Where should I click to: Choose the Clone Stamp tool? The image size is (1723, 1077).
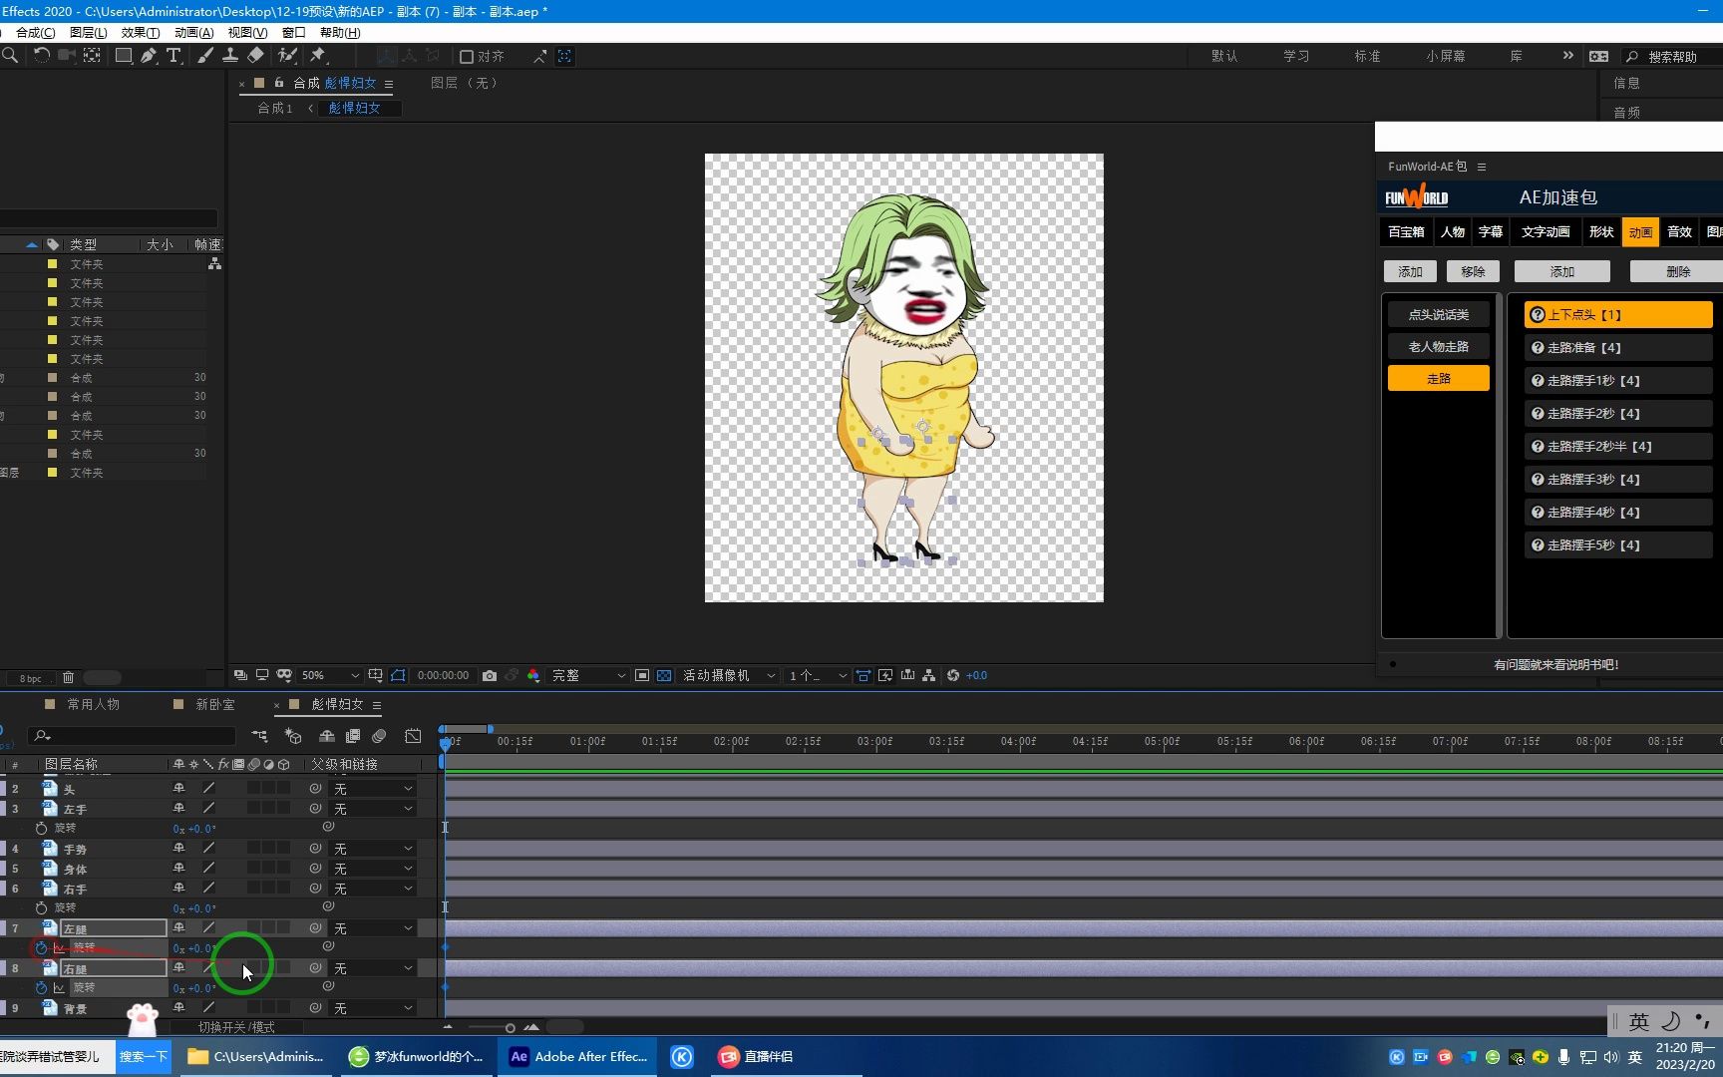pos(230,56)
